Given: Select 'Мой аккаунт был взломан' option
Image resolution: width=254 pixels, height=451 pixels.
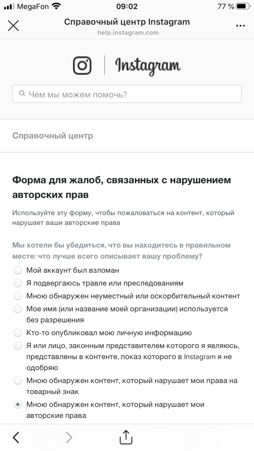Looking at the screenshot, I should coord(18,270).
